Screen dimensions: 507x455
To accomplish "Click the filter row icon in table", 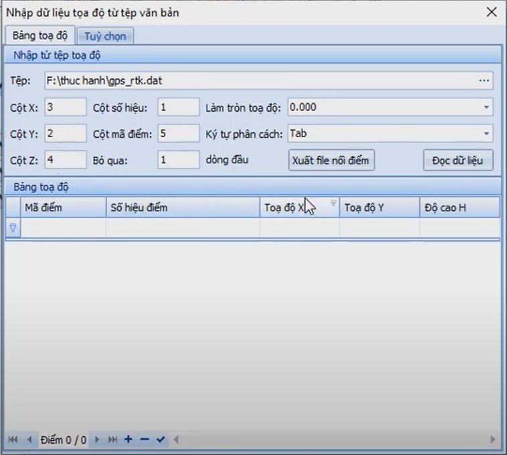I will click(x=13, y=228).
